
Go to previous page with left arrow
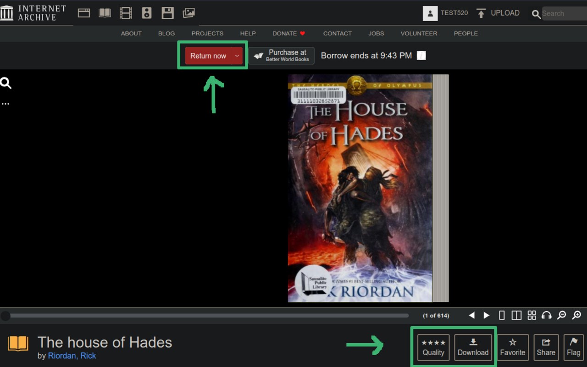471,315
